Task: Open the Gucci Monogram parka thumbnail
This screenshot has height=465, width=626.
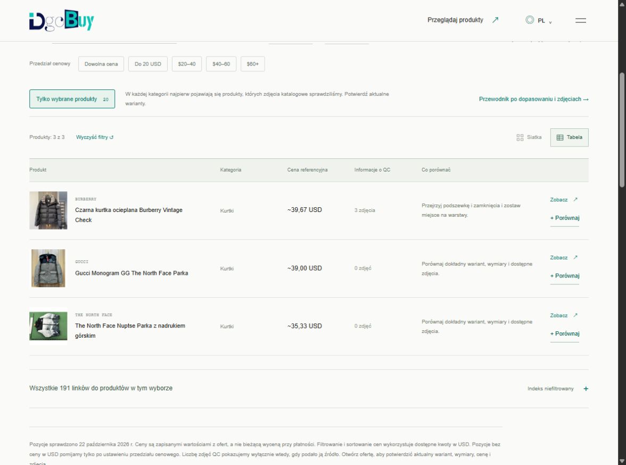Action: tap(48, 268)
